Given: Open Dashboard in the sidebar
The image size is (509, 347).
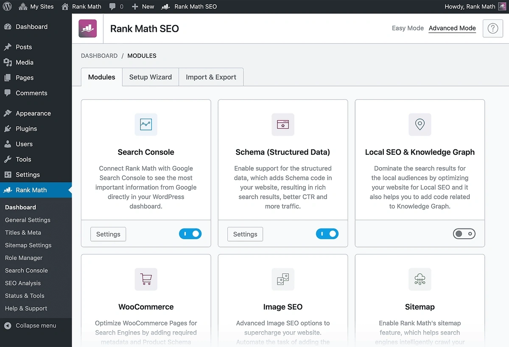Looking at the screenshot, I should coord(36,27).
